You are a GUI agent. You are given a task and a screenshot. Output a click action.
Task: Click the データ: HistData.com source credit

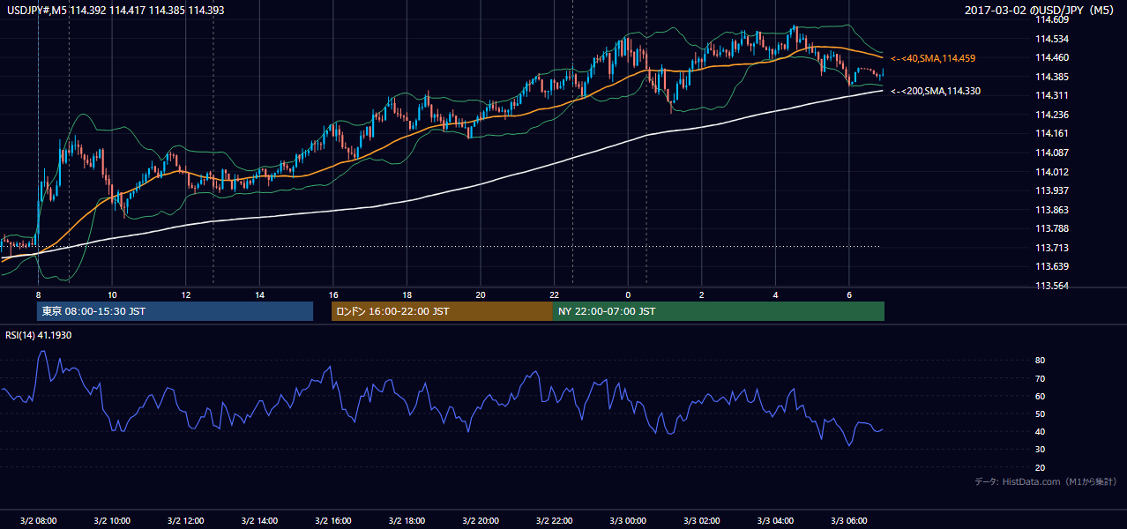click(1046, 481)
